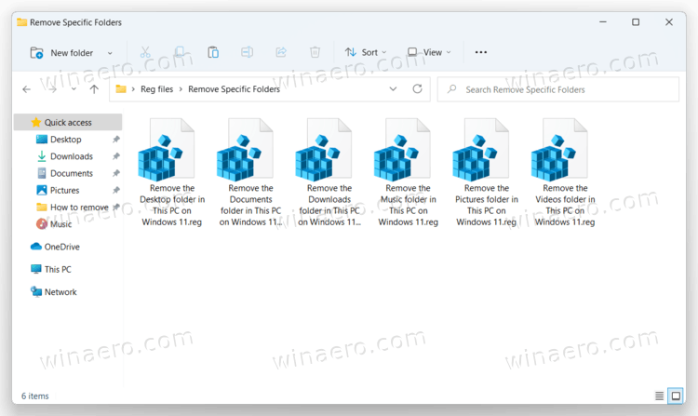Click the 6 items status text
This screenshot has width=698, height=416.
35,396
